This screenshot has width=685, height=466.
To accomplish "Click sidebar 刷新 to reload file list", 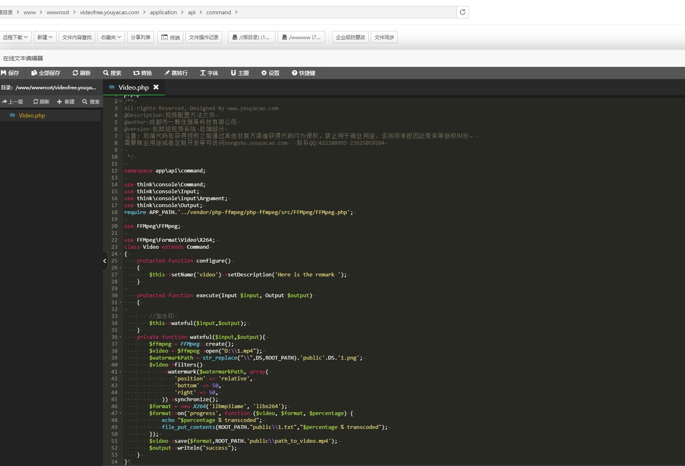I will (41, 102).
